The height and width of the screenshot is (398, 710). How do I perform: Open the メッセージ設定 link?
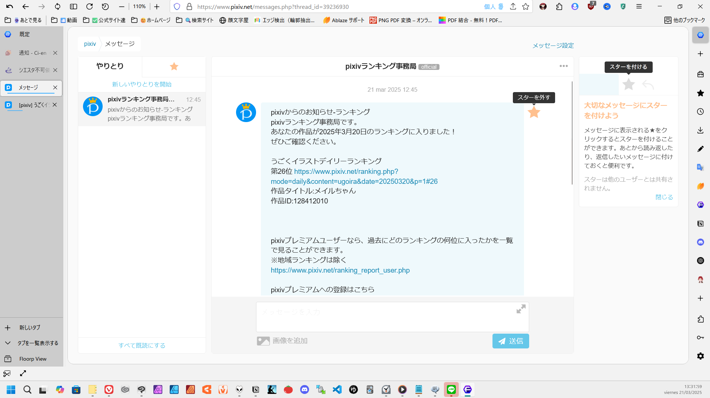553,45
